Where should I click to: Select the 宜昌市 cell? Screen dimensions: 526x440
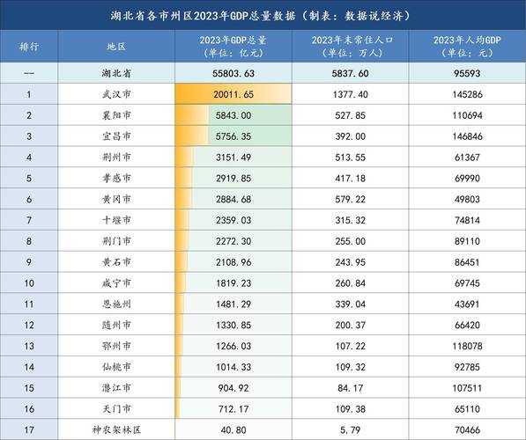[x=116, y=136]
